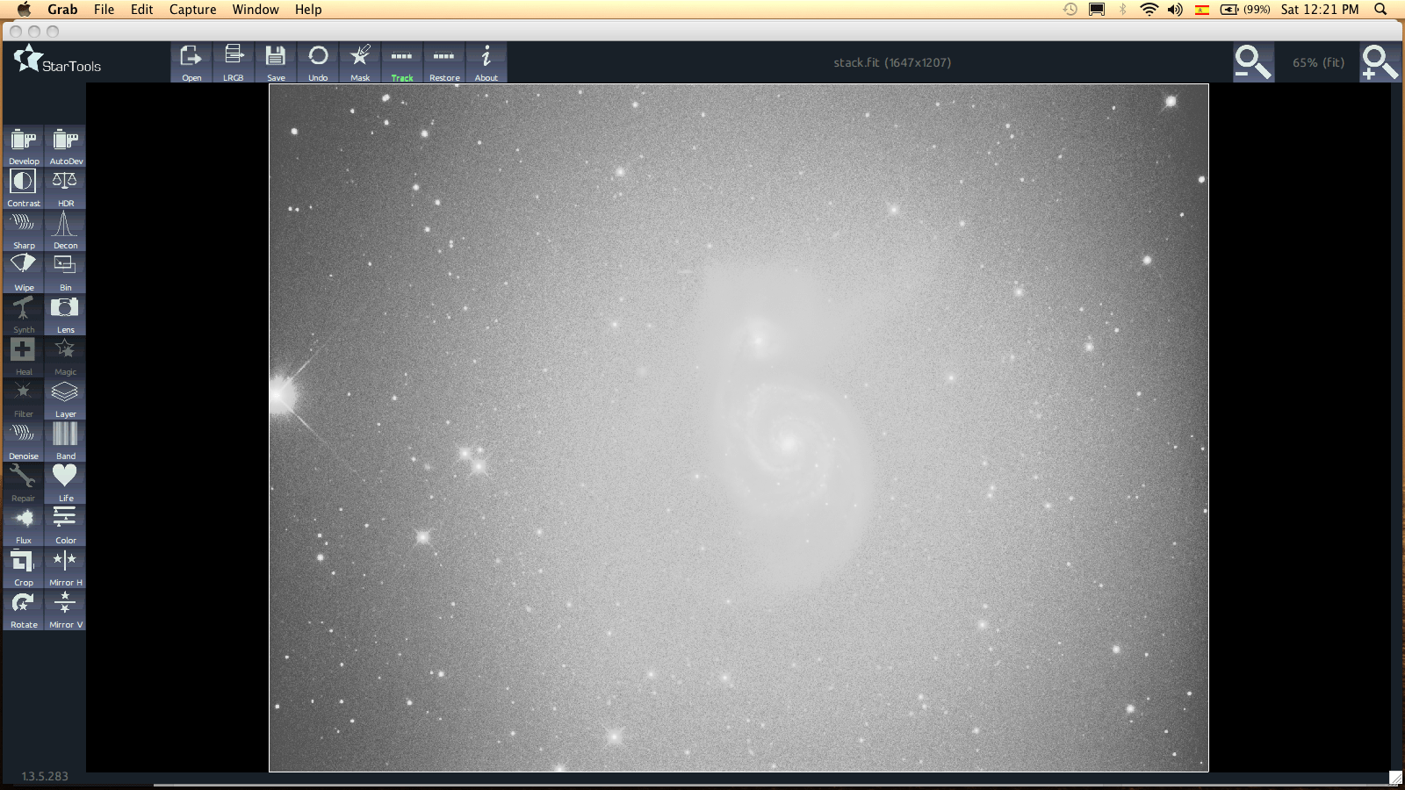
Task: Click the zoom in magnifier
Action: [x=1379, y=62]
